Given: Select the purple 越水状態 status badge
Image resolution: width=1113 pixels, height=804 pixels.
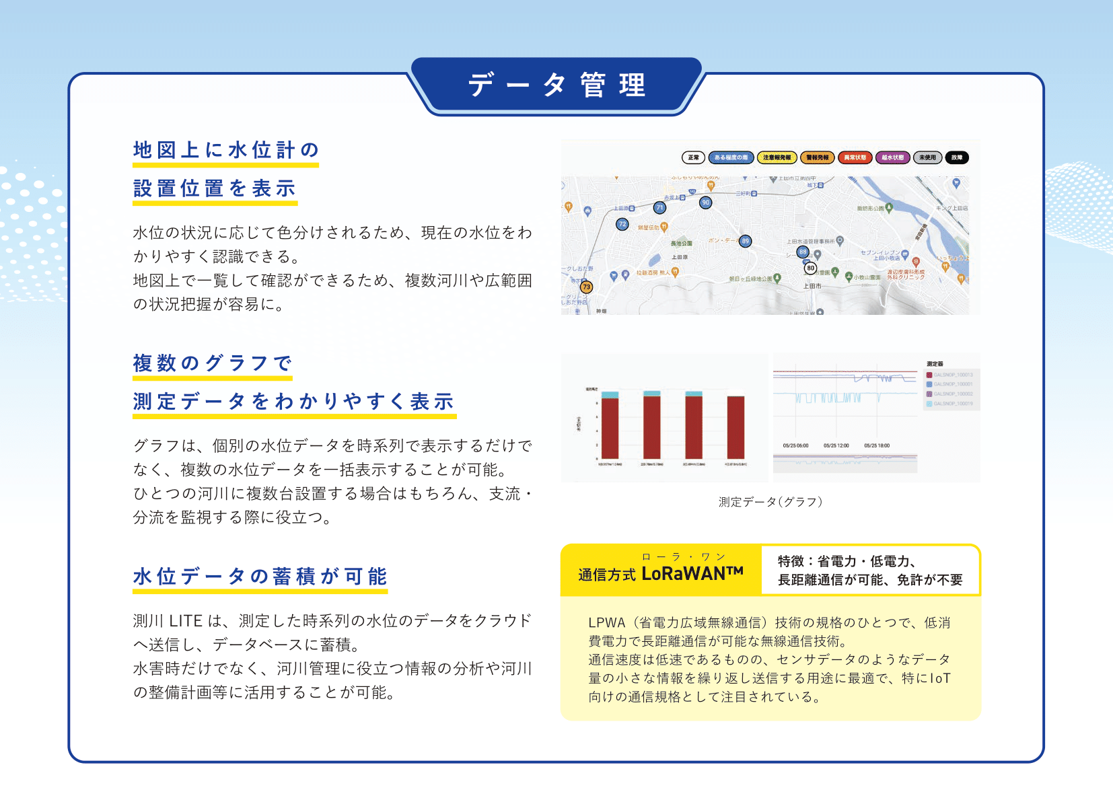Looking at the screenshot, I should click(892, 157).
